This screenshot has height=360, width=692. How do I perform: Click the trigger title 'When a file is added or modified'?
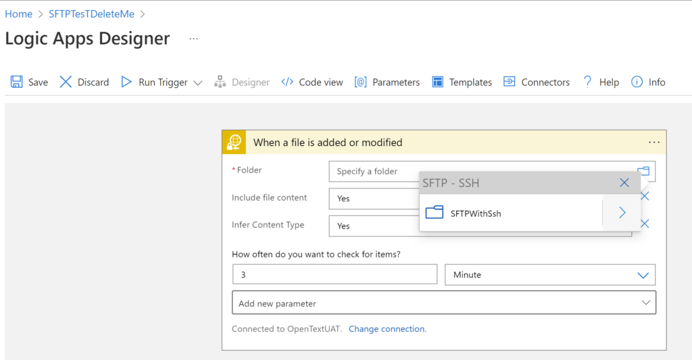point(328,143)
